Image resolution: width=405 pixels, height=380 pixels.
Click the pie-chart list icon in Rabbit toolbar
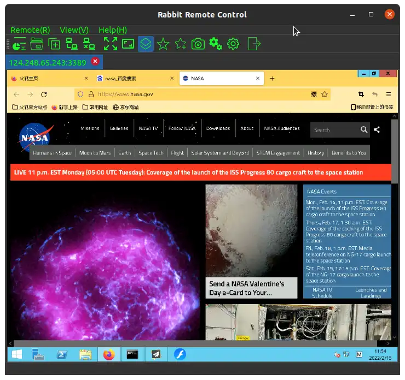point(19,44)
